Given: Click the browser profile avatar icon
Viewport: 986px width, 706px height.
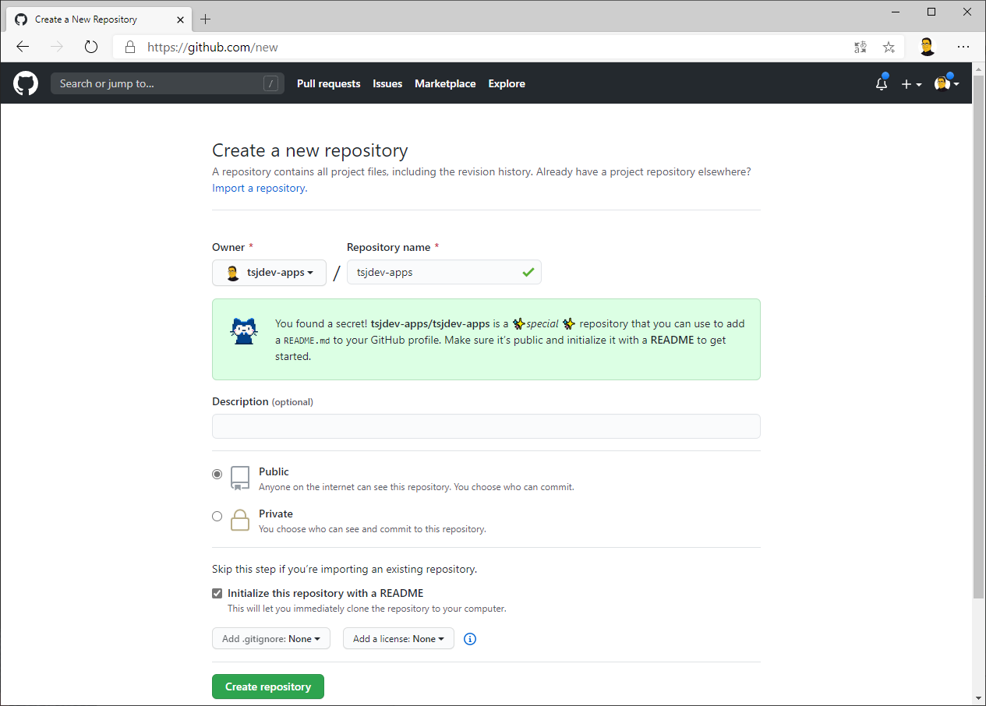Looking at the screenshot, I should (x=927, y=47).
